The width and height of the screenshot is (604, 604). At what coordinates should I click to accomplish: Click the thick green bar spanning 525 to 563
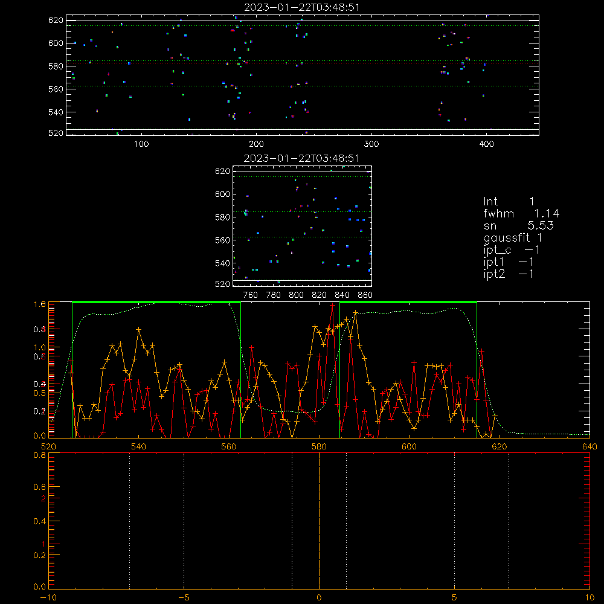coord(156,303)
